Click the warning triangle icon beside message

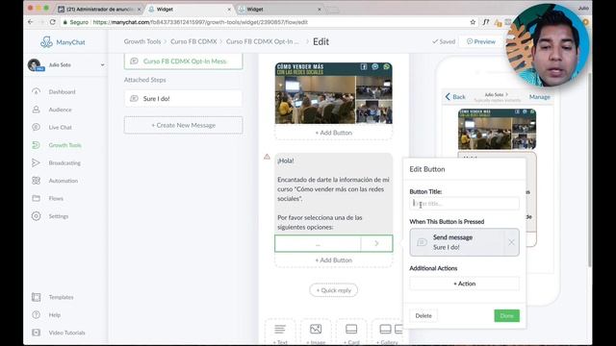point(268,157)
